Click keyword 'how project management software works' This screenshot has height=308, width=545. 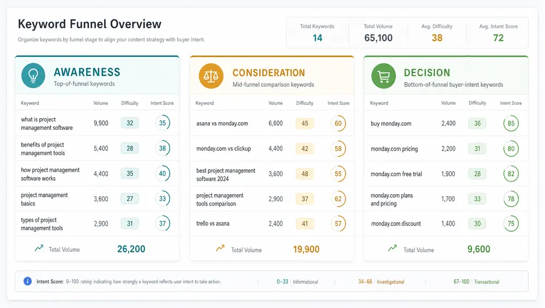(x=50, y=174)
